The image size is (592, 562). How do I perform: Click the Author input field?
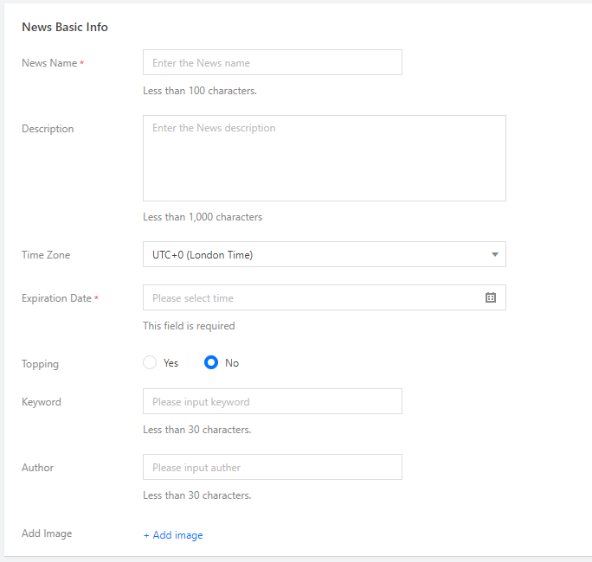272,467
